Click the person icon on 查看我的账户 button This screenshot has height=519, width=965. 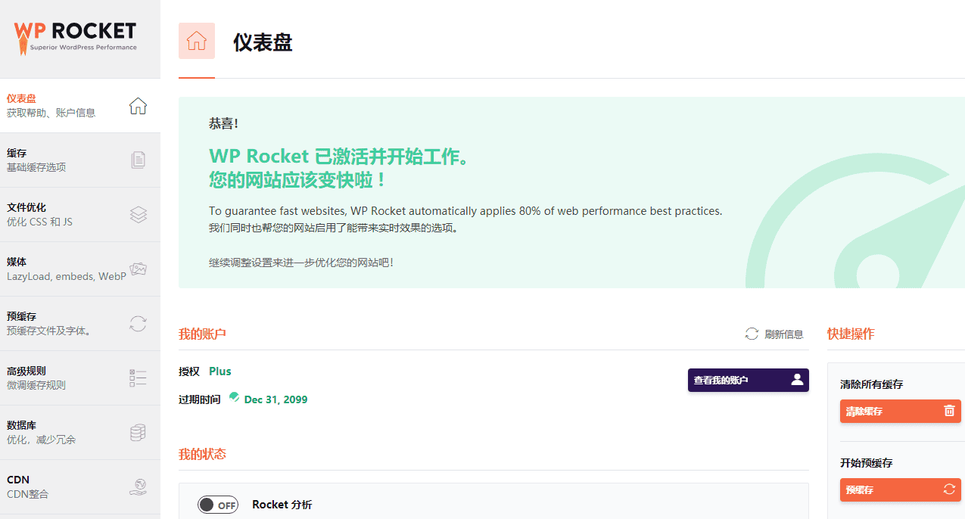pyautogui.click(x=796, y=380)
